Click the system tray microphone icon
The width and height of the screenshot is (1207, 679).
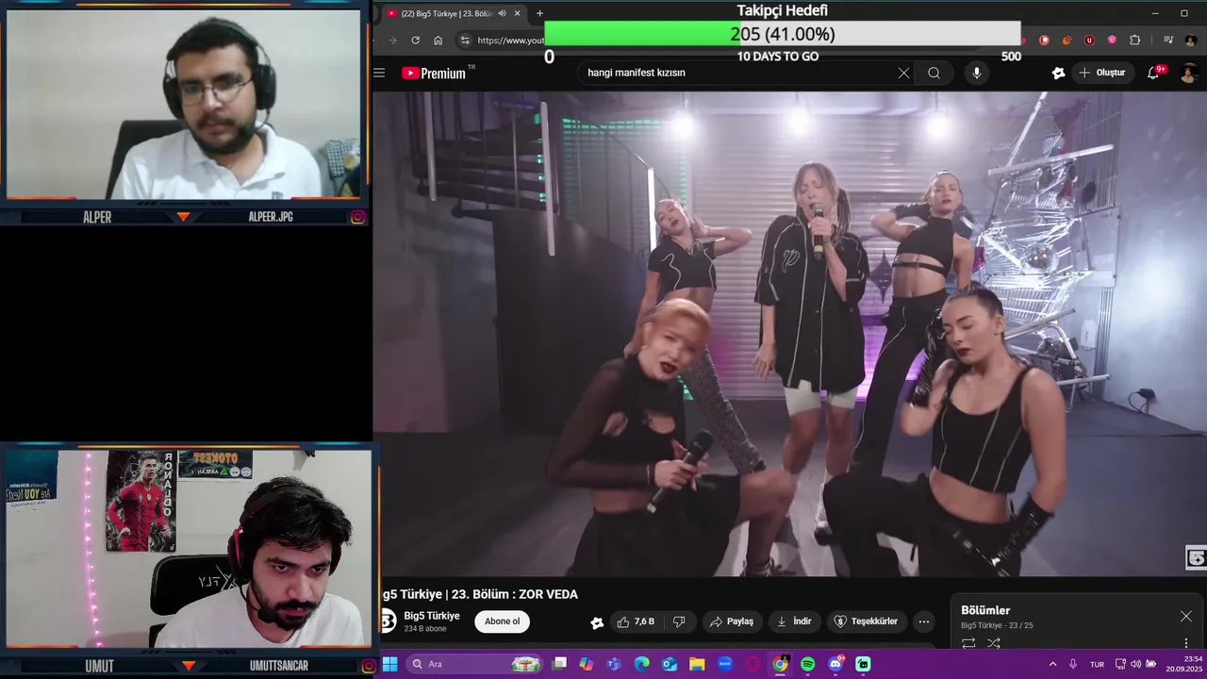1073,664
